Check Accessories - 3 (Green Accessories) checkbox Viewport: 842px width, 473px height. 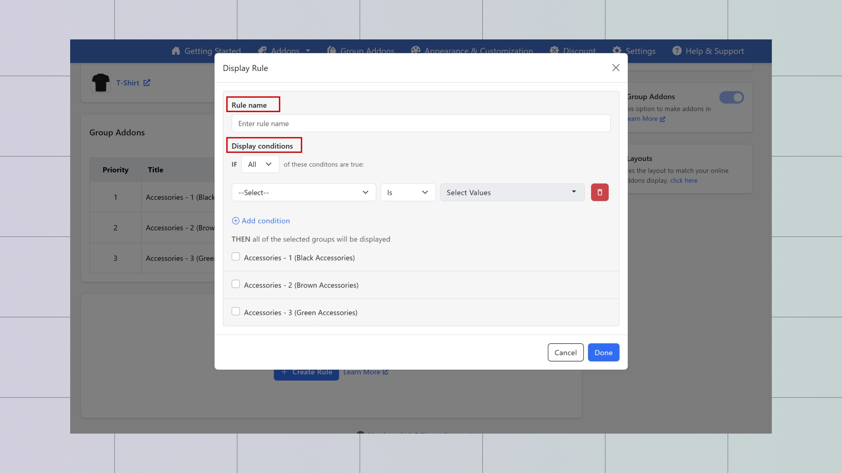pos(236,311)
